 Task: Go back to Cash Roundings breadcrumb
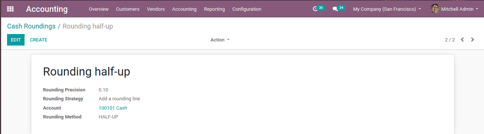click(x=31, y=26)
